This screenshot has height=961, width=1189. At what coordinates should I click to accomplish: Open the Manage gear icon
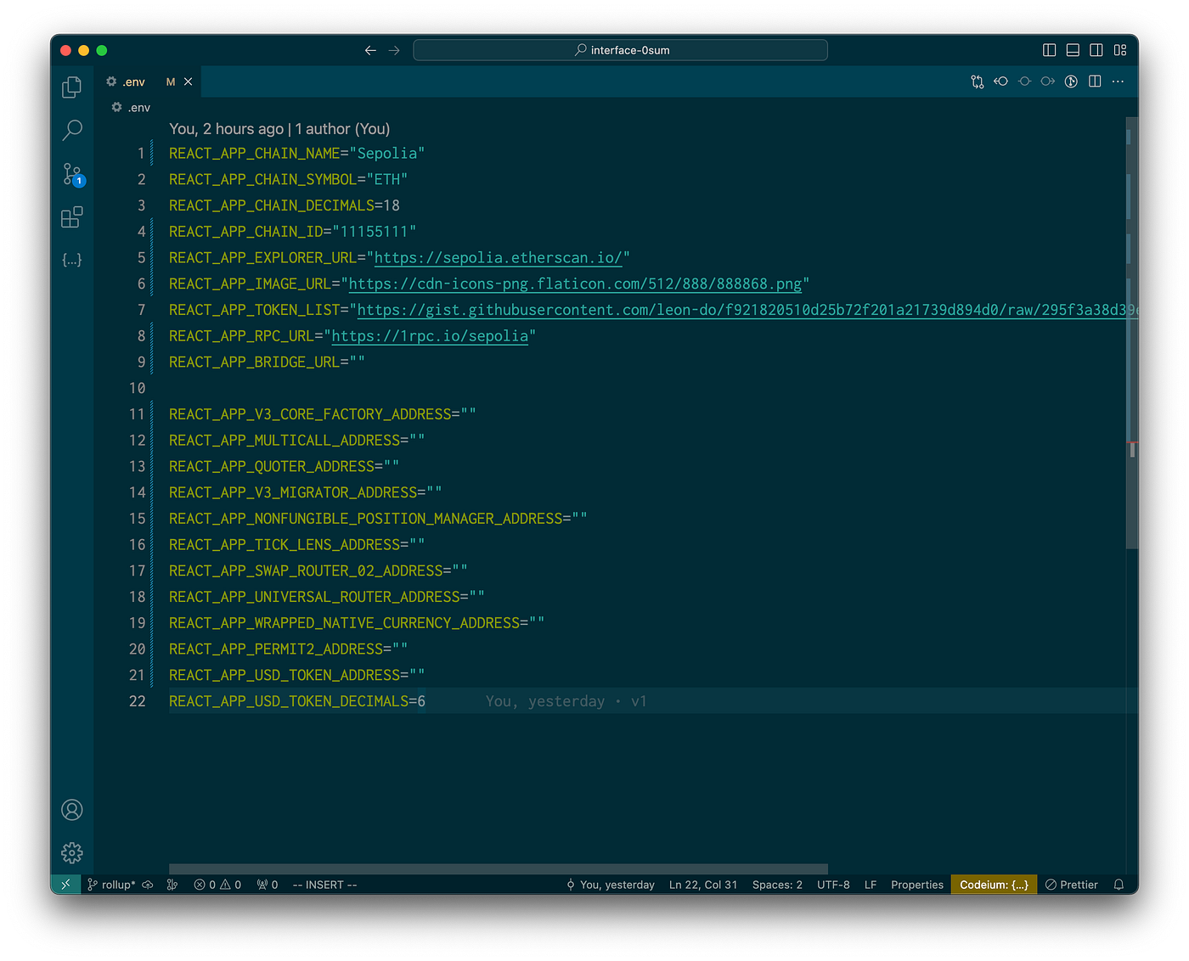coord(72,852)
